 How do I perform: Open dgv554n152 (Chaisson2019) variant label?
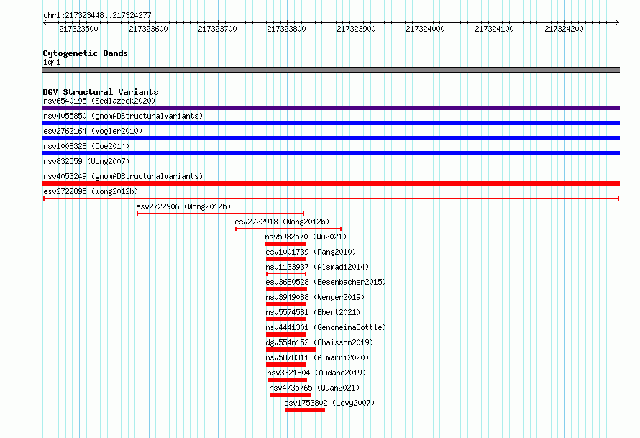[319, 342]
